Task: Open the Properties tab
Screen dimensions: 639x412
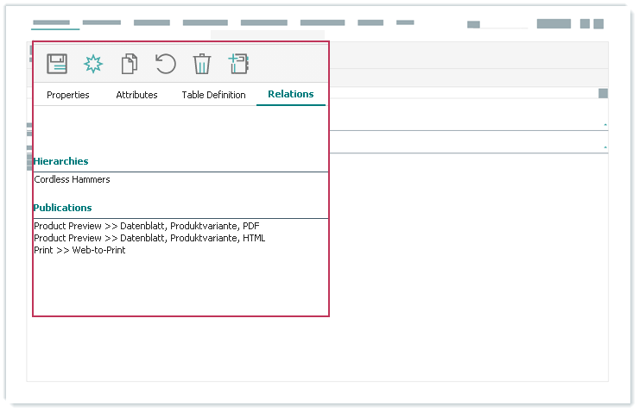Action: point(68,95)
